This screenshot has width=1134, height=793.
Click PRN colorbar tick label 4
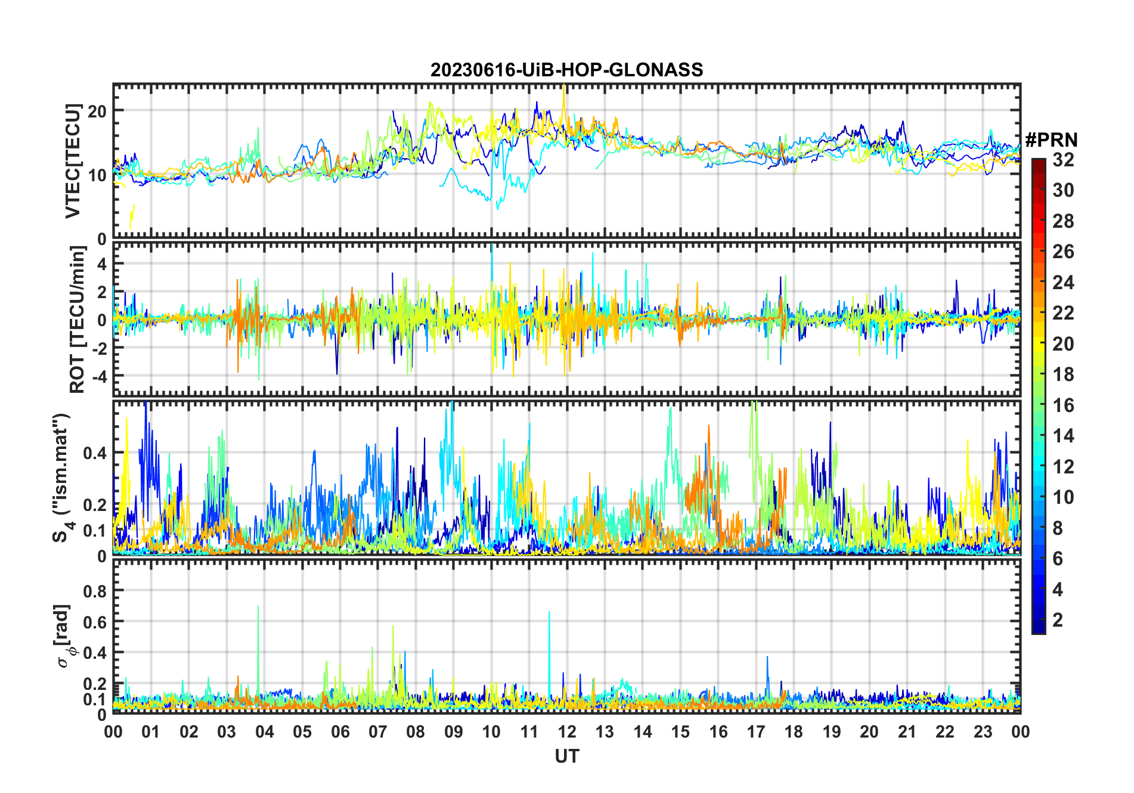tap(1058, 590)
